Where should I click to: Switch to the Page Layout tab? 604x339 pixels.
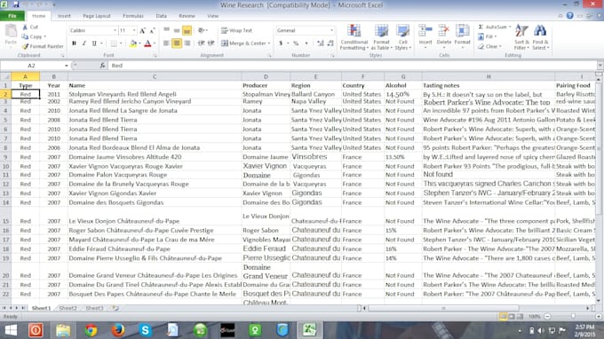[97, 16]
